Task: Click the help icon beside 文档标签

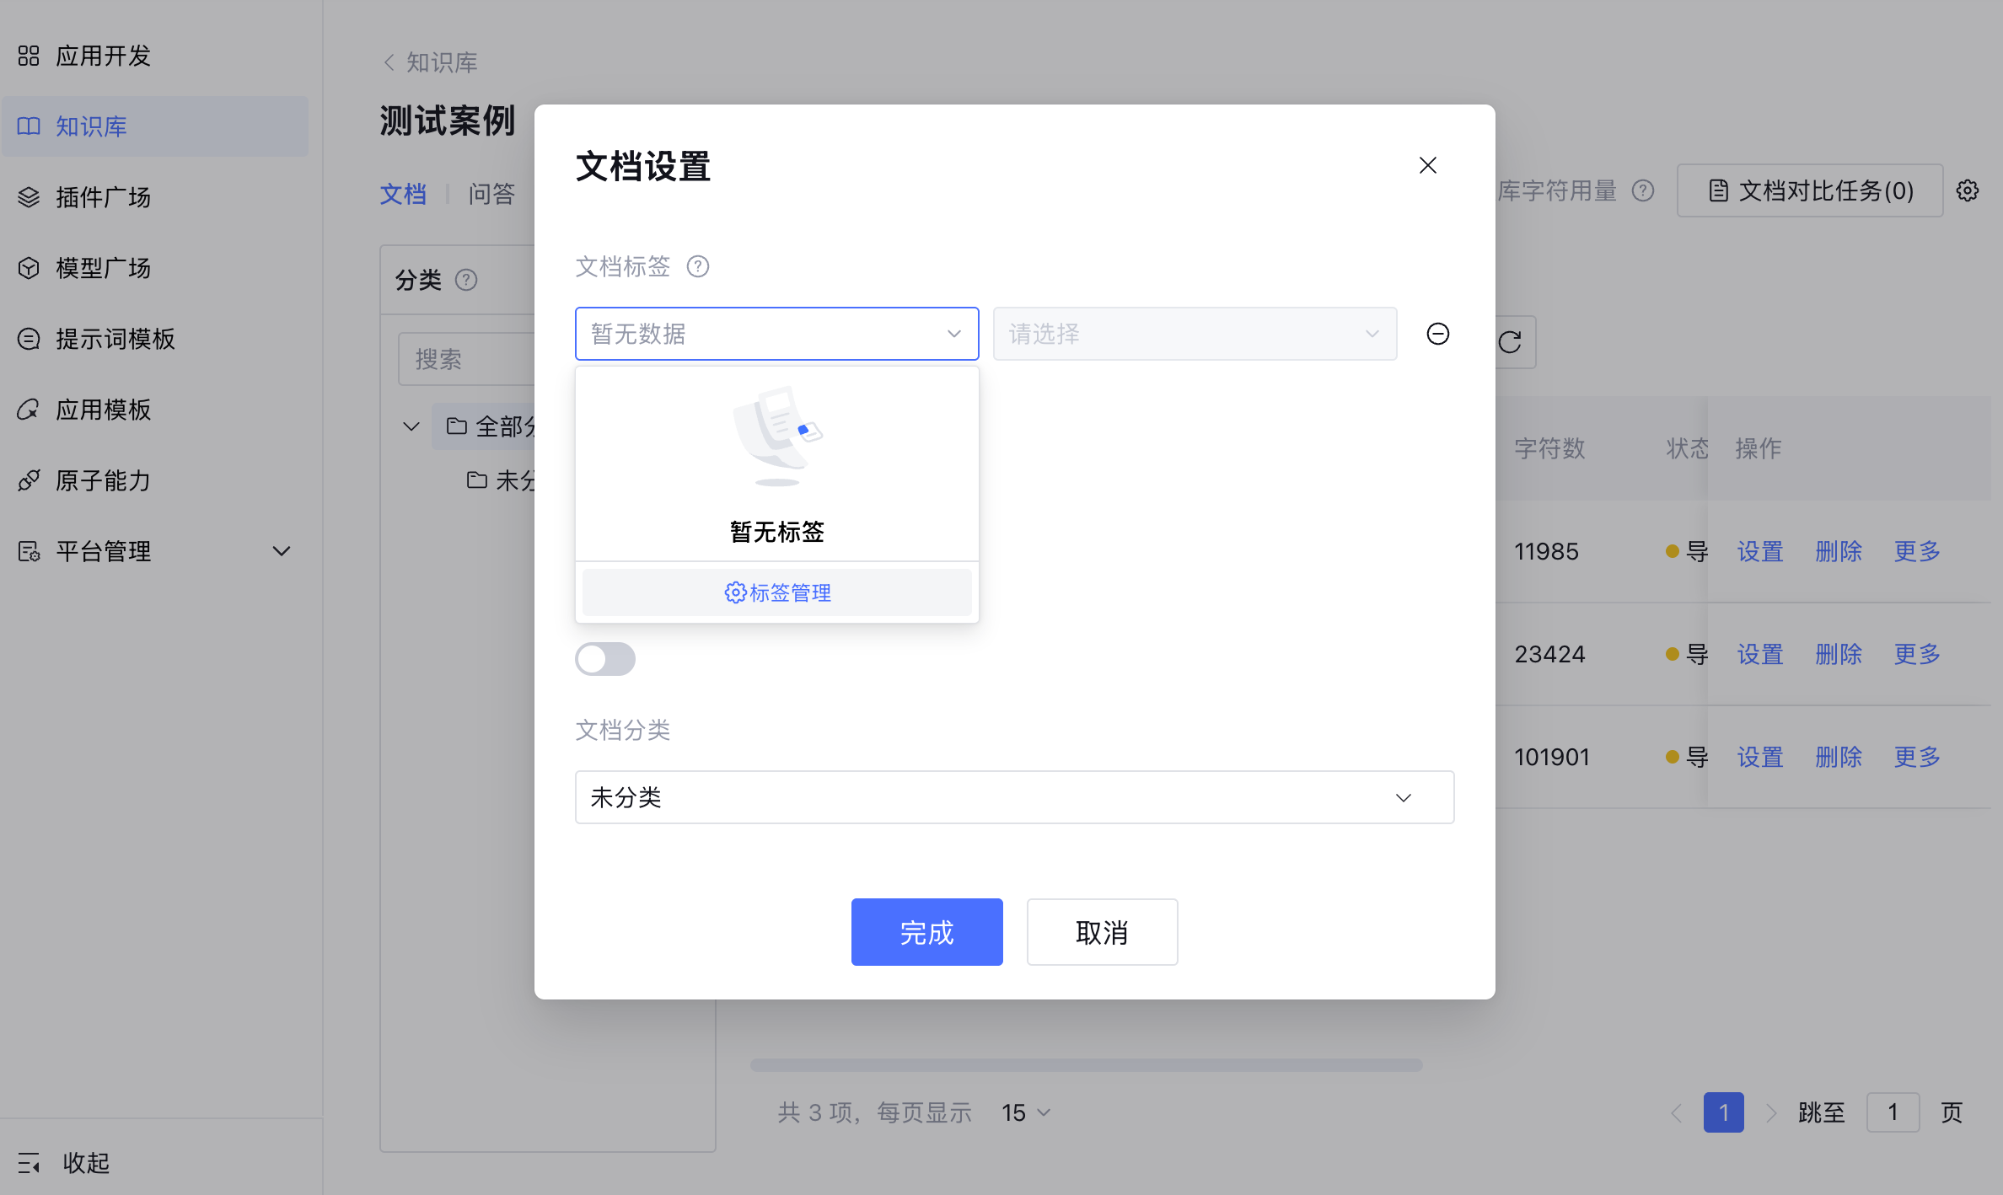Action: pyautogui.click(x=698, y=266)
